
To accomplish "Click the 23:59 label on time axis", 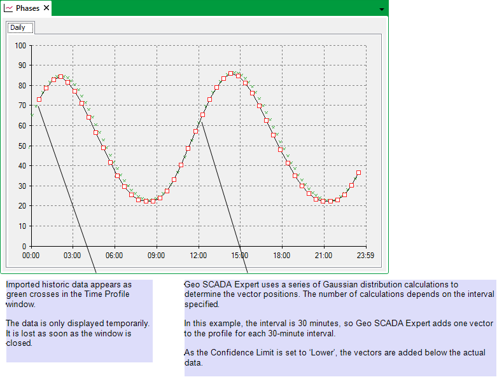I will click(x=366, y=255).
